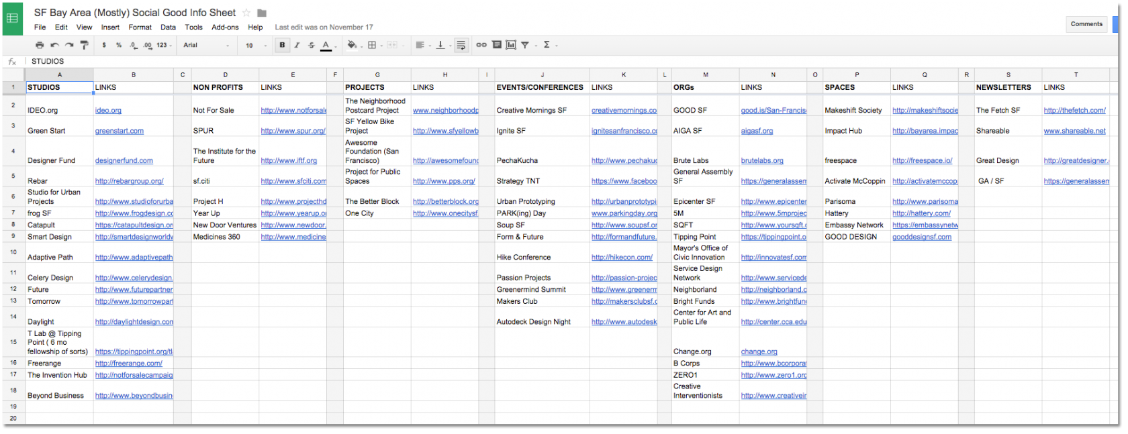
Task: Open the greenstart.com link
Action: click(x=119, y=131)
